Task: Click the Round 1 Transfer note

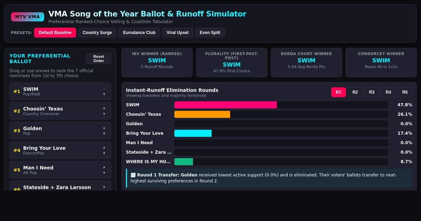Action: click(x=269, y=178)
